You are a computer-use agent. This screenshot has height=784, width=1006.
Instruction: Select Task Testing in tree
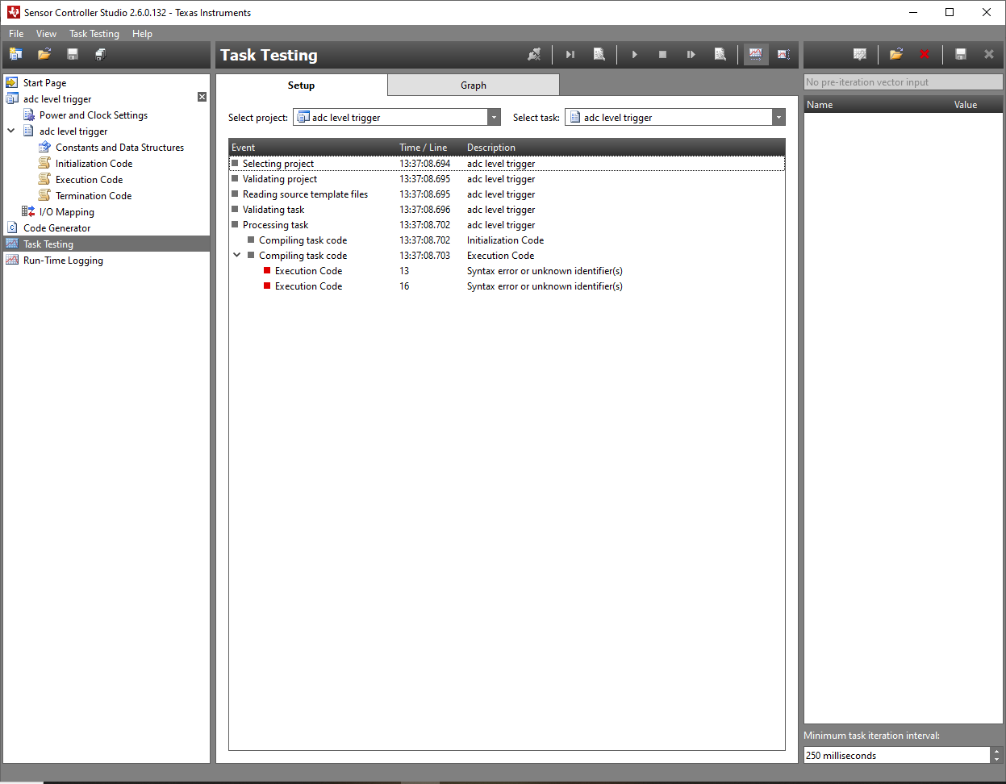click(x=106, y=244)
